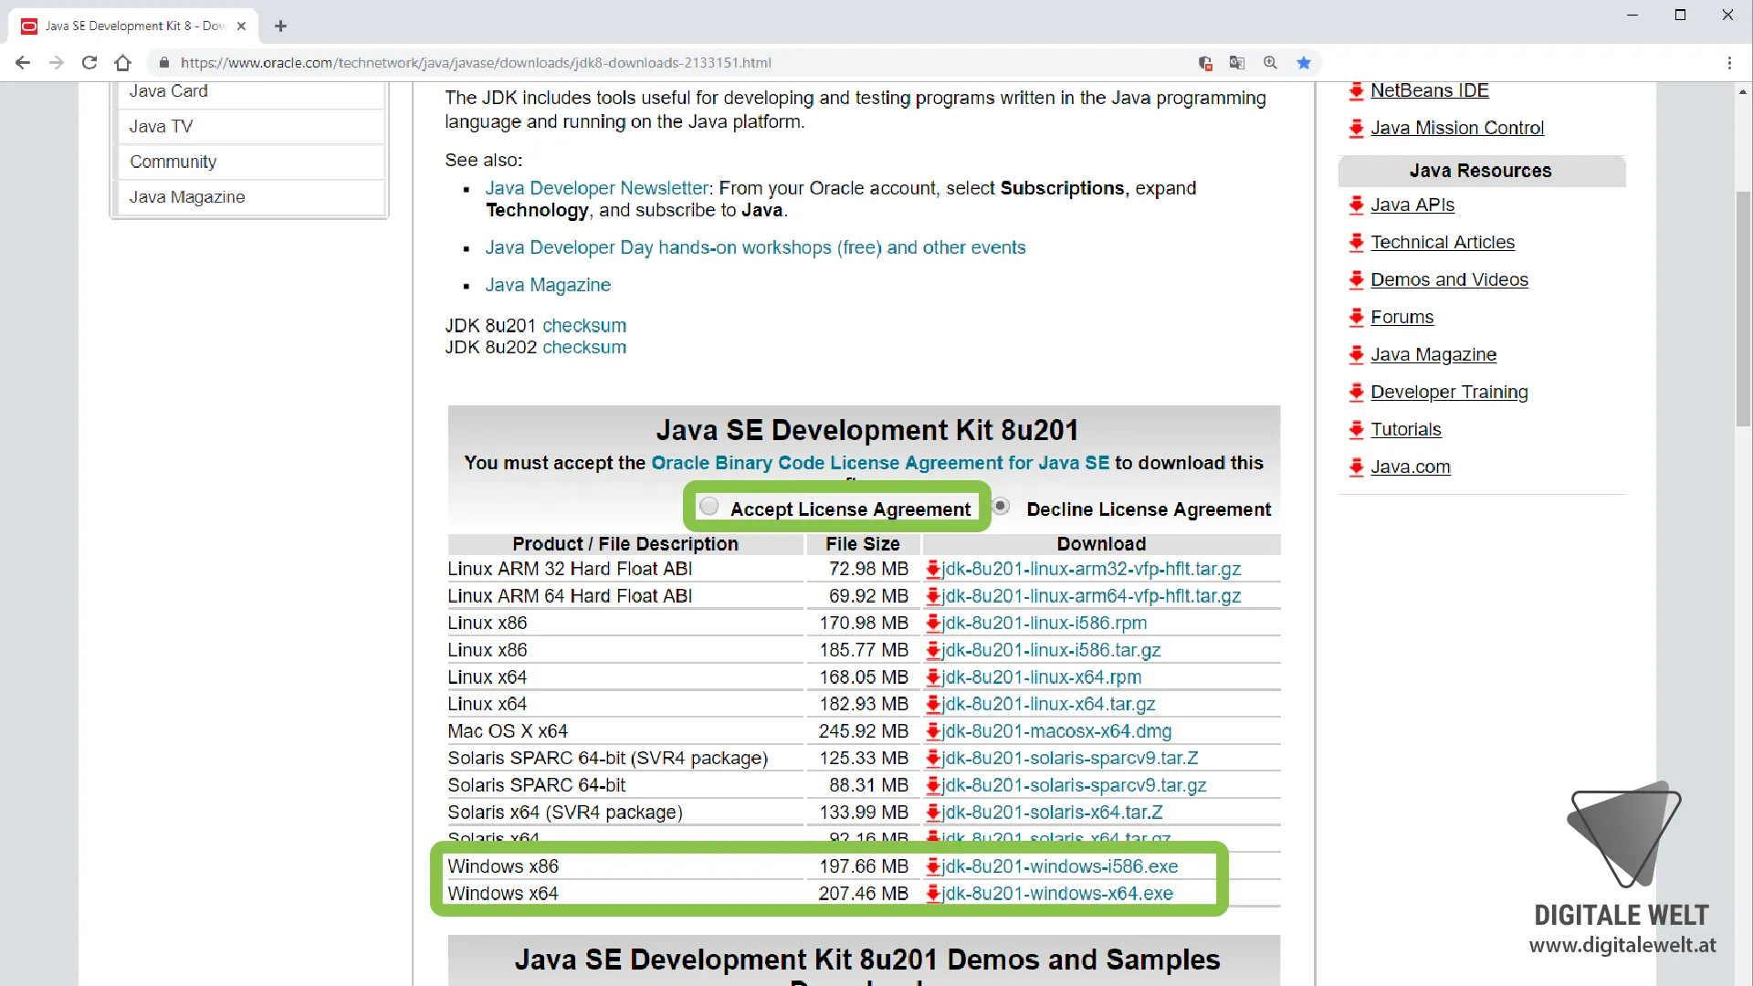
Task: Click arrow icon next to Forums
Action: coord(1357,318)
